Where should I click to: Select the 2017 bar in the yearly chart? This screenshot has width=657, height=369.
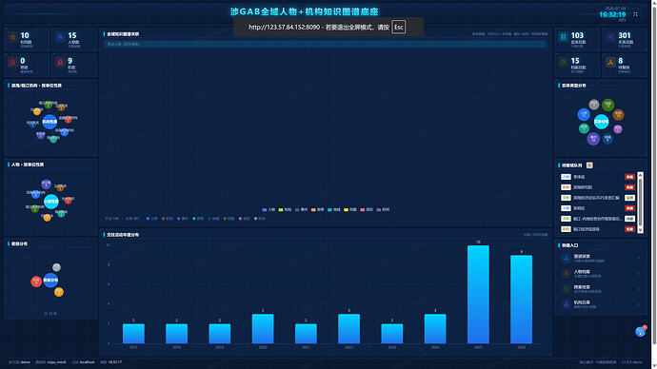(133, 334)
